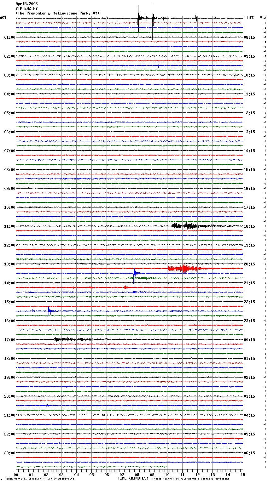Click the 18:15 UTC label
The height and width of the screenshot is (483, 268).
[249, 226]
